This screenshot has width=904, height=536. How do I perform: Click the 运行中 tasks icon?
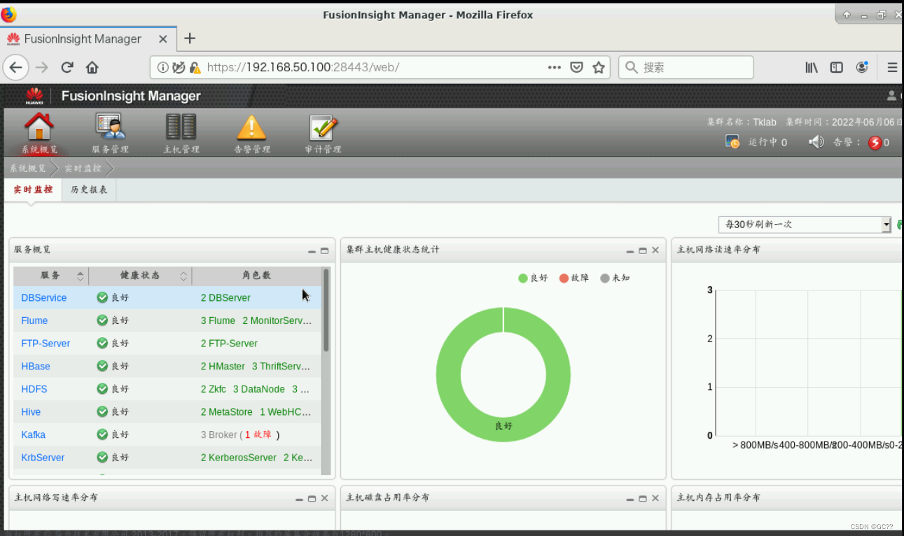point(732,142)
